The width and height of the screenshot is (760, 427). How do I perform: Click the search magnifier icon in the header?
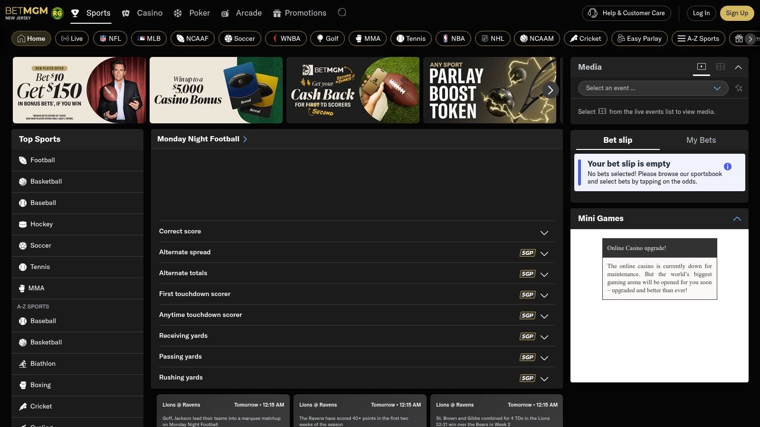pyautogui.click(x=342, y=13)
